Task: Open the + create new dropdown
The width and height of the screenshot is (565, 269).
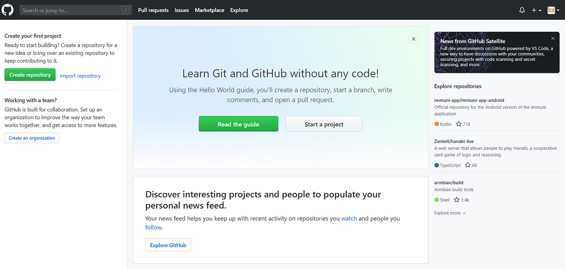Action: pyautogui.click(x=536, y=10)
